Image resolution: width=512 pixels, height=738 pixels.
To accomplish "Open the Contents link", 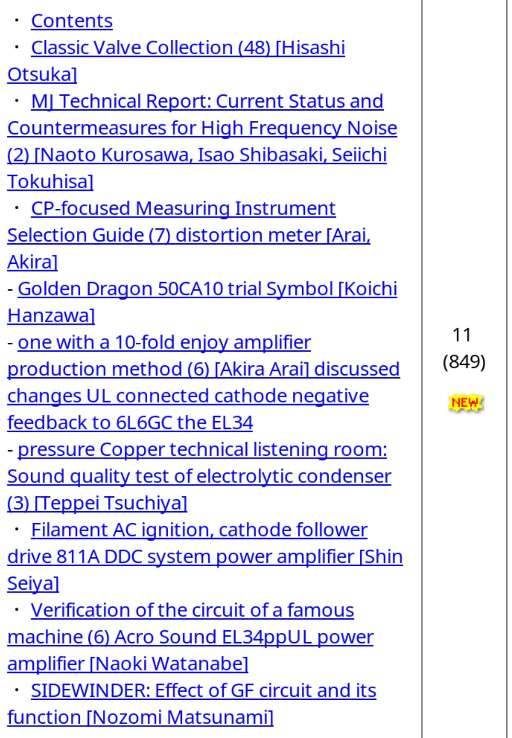I will 72,21.
